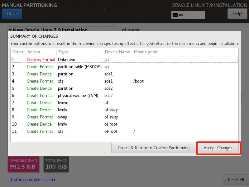The height and width of the screenshot is (187, 249).
Task: Collapse New Oracle Linux 7.9 Installation expander
Action: [x=10, y=30]
